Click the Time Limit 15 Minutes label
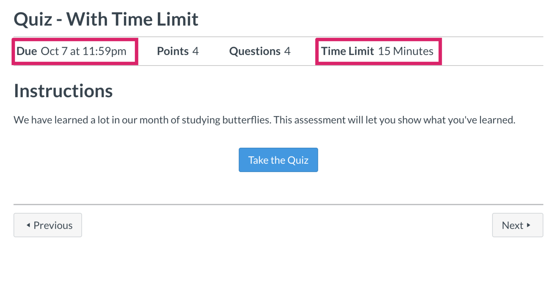The image size is (548, 308). [377, 51]
